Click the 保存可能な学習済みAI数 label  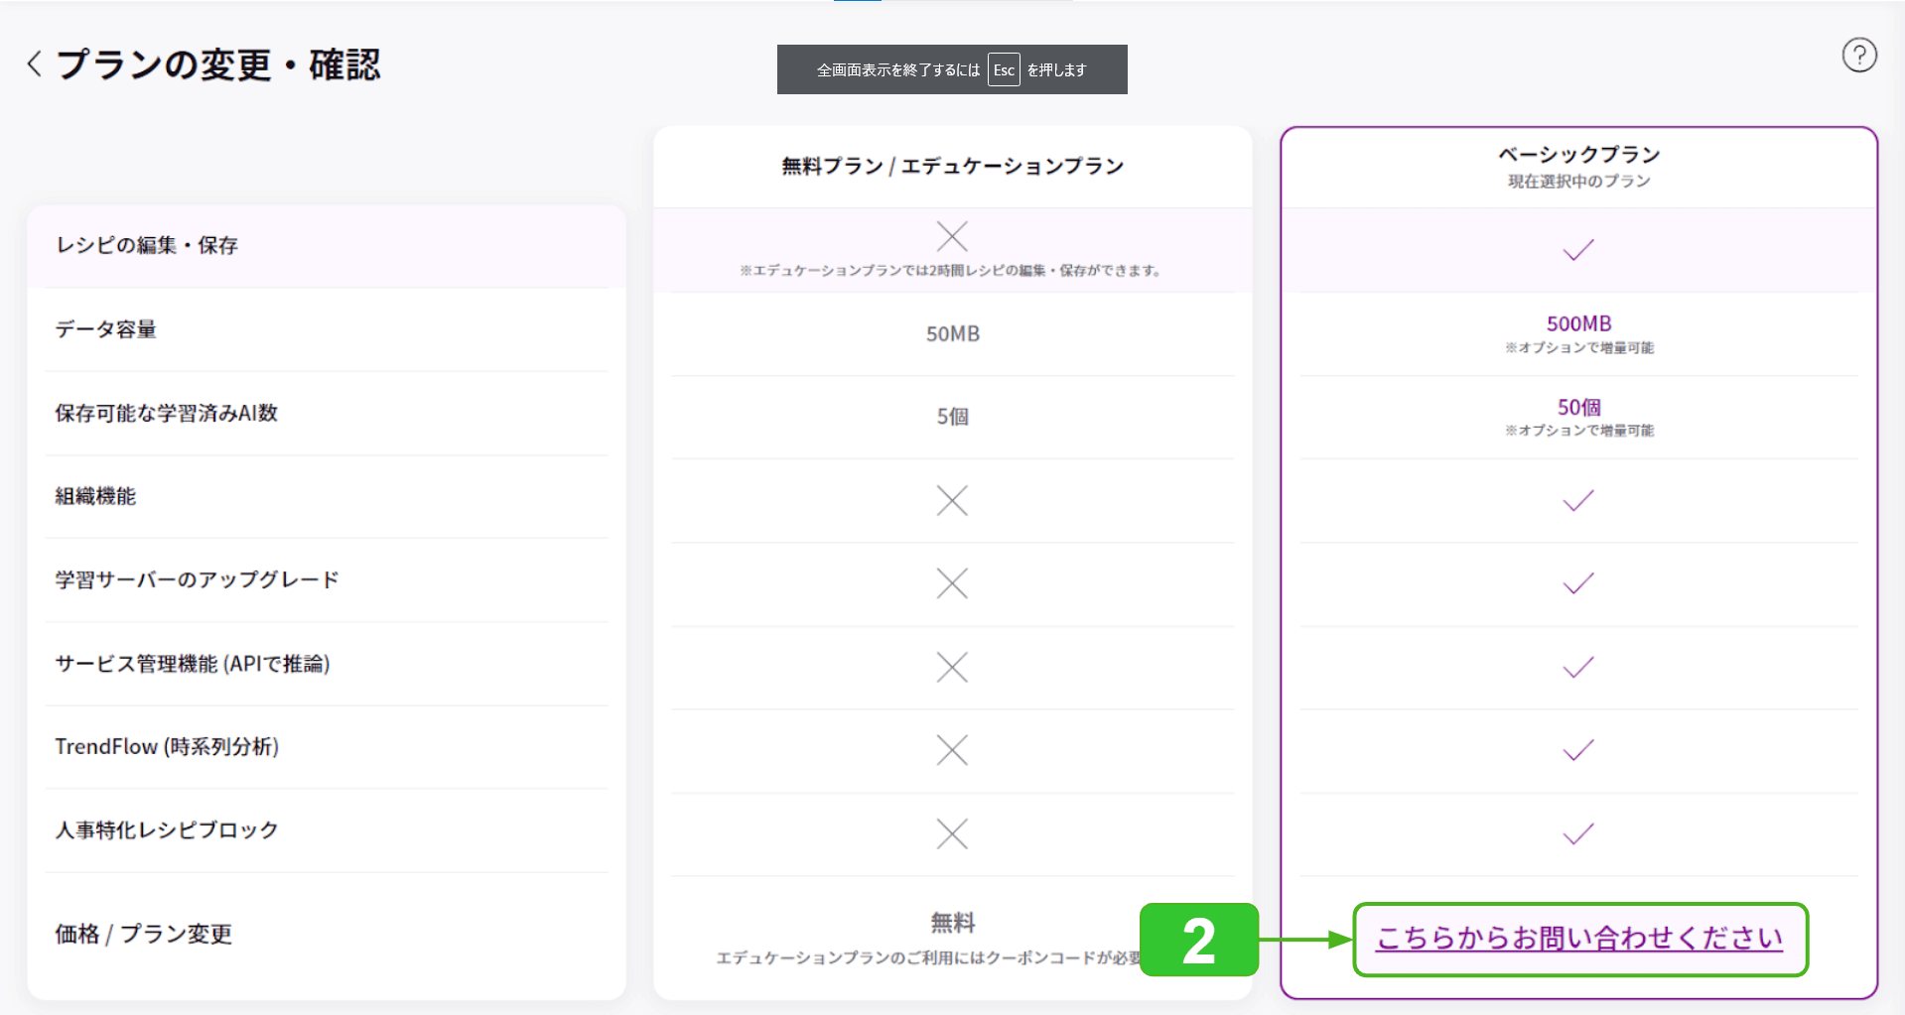pyautogui.click(x=167, y=413)
